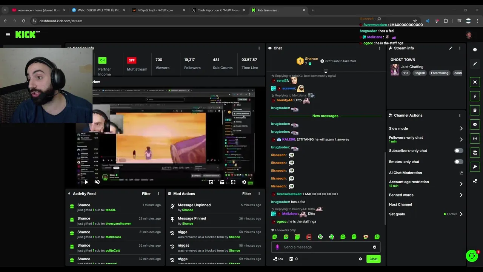Click into Send a message field

click(x=326, y=247)
